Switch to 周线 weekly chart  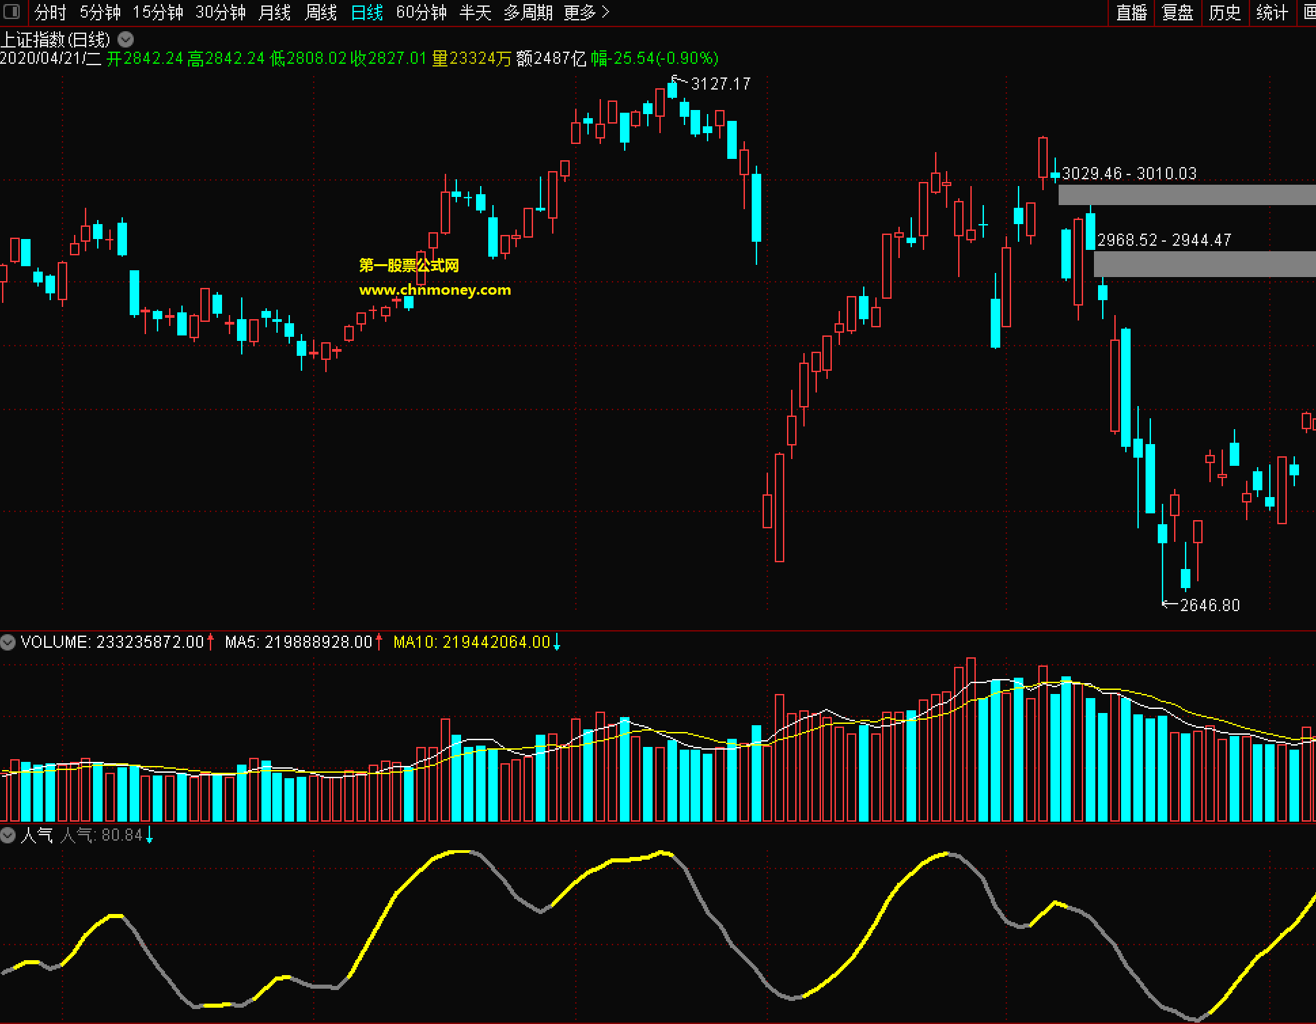[x=321, y=12]
